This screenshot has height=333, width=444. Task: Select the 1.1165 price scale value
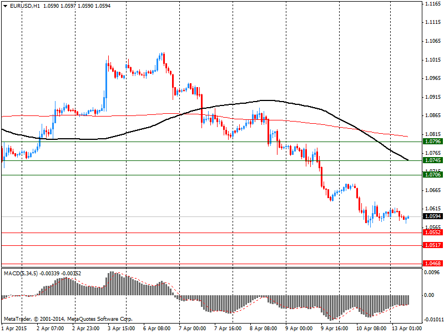(433, 3)
